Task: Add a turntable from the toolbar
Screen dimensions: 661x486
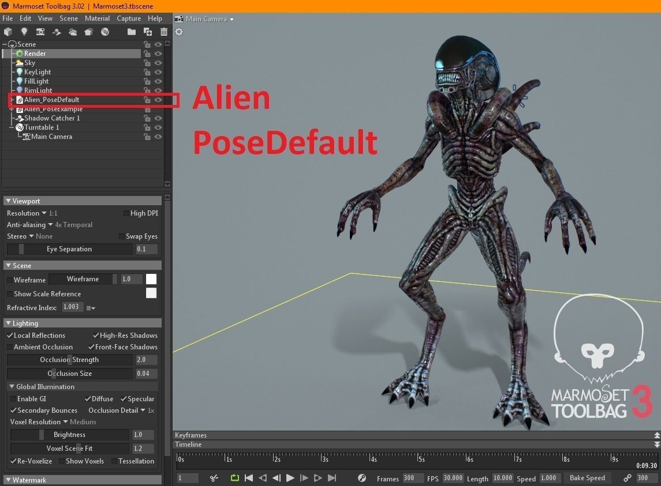Action: 105,32
